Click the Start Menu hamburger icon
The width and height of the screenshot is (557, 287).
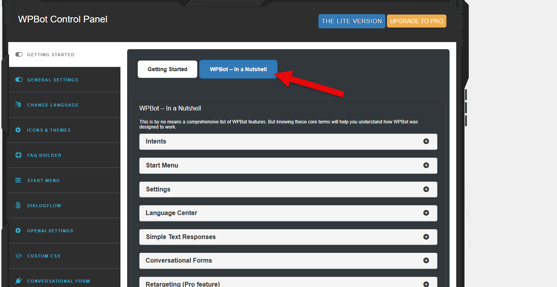pyautogui.click(x=18, y=180)
